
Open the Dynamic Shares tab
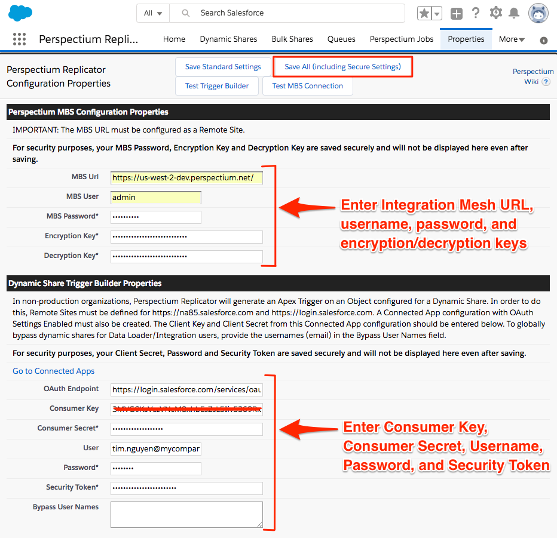click(x=228, y=39)
